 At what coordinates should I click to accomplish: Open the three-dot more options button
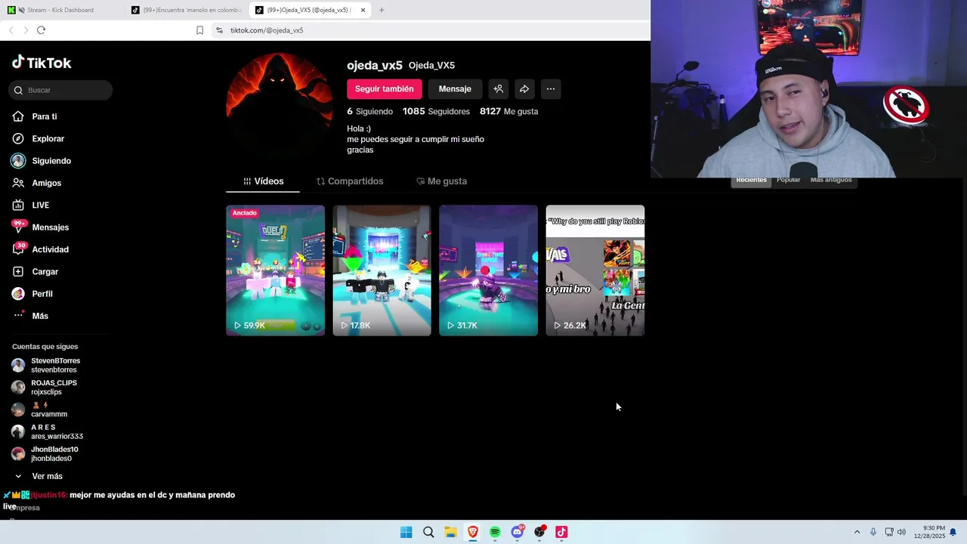point(550,89)
